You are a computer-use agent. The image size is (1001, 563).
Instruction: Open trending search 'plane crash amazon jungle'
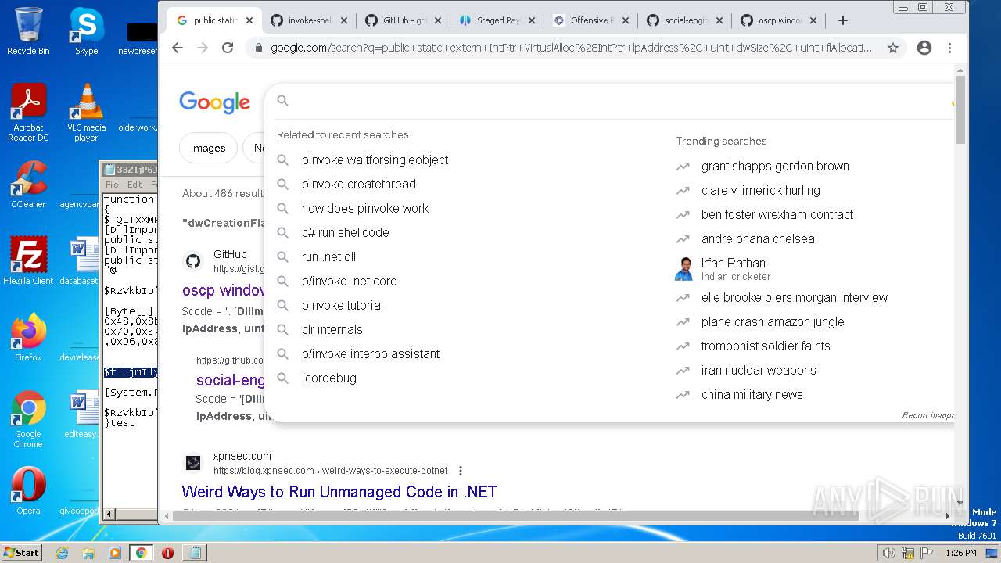click(x=773, y=321)
